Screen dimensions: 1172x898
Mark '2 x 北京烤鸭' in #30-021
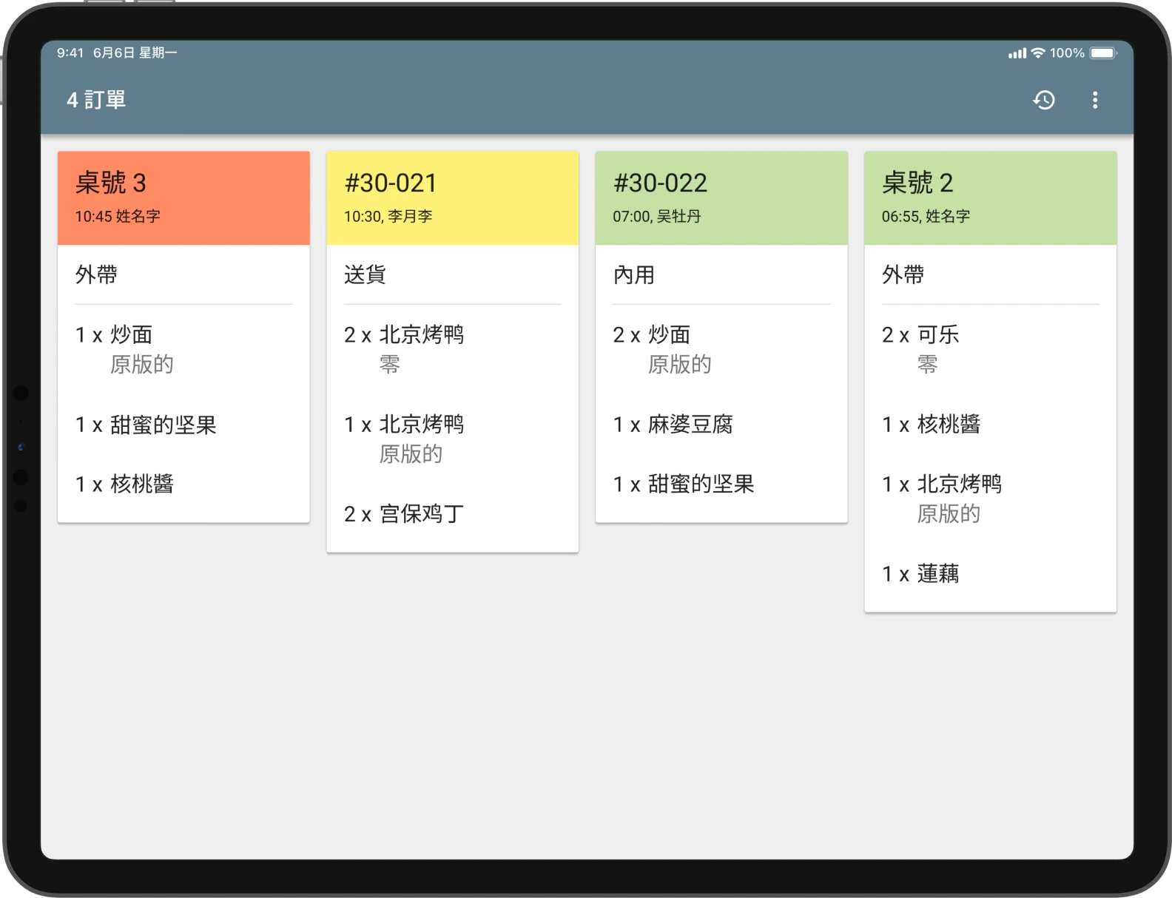pos(404,334)
